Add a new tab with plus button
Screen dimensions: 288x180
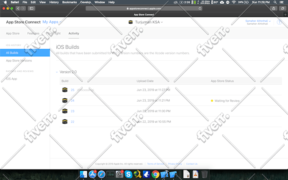coord(285,14)
